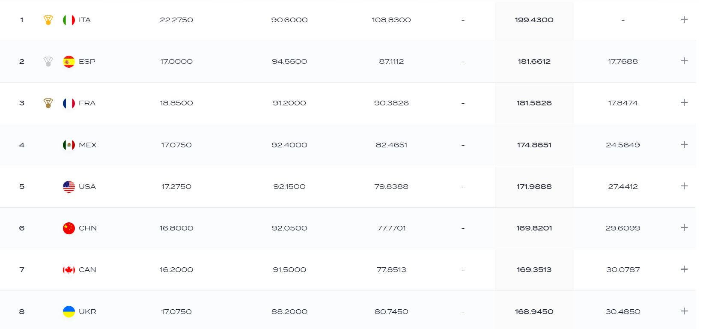The height and width of the screenshot is (329, 718).
Task: Click the Mexico flag icon
Action: click(x=69, y=145)
